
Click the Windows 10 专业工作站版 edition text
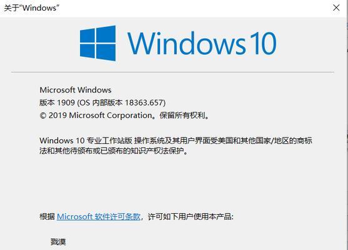86,141
